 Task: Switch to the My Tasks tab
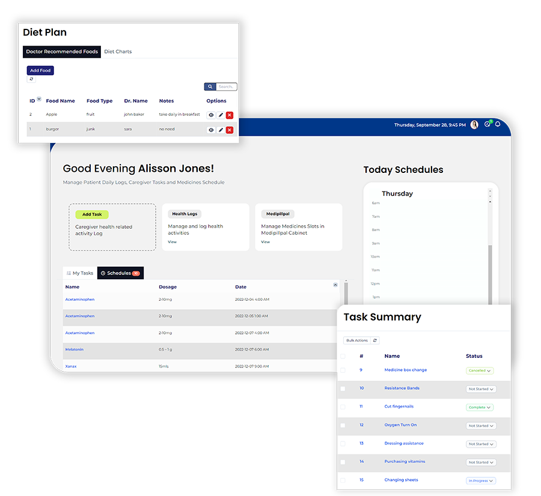[x=80, y=273]
